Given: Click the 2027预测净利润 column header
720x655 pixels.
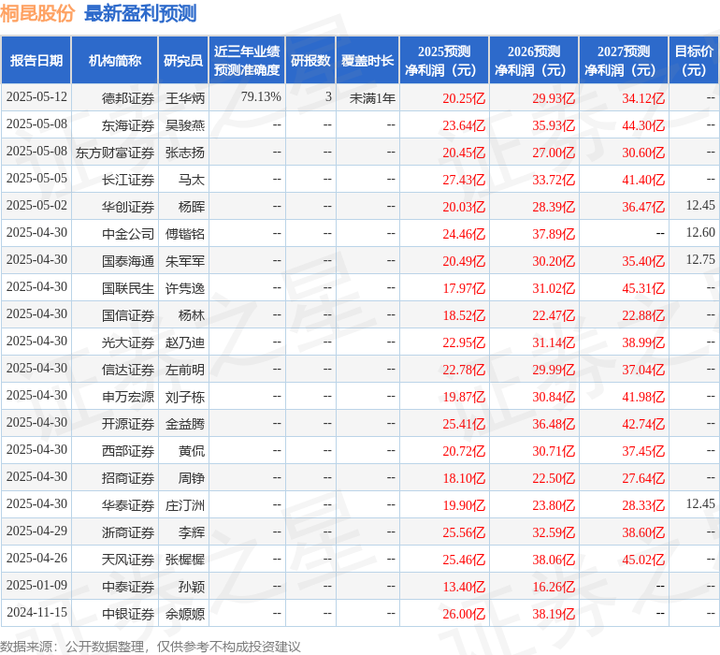Looking at the screenshot, I should (x=623, y=61).
